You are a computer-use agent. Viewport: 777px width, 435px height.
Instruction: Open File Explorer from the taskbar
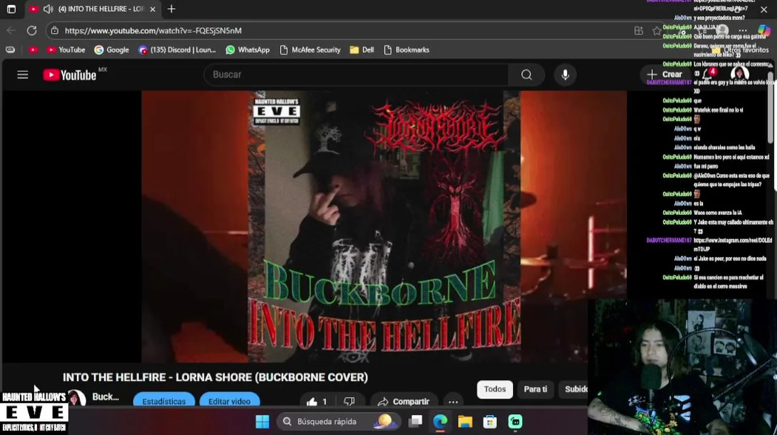click(x=465, y=421)
